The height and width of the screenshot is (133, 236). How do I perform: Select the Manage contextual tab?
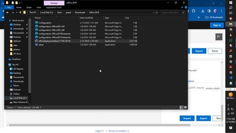coord(54,3)
